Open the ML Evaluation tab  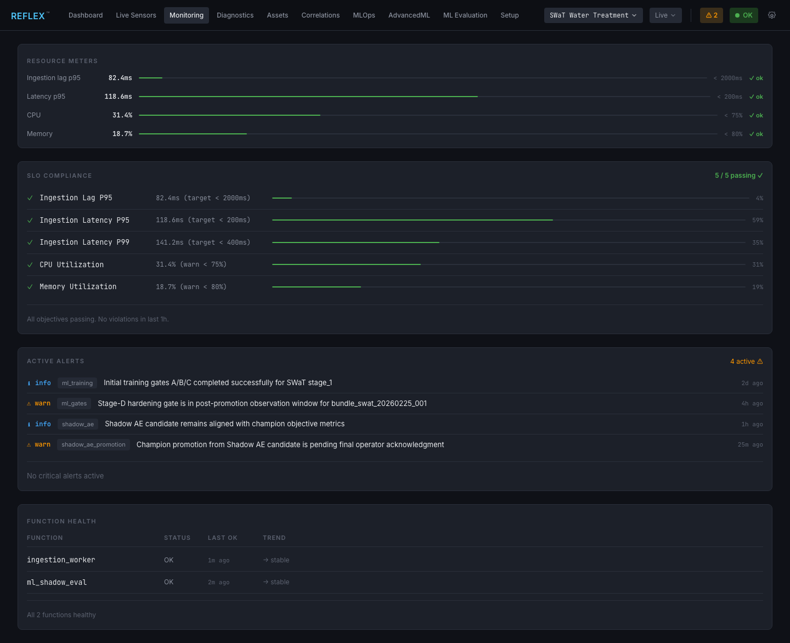465,15
